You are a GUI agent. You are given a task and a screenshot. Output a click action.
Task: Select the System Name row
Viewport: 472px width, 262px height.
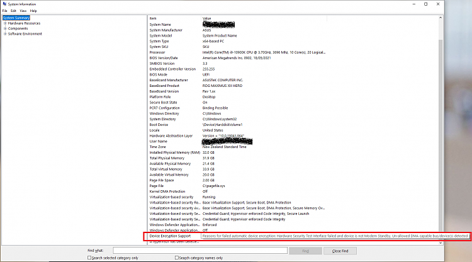coord(237,25)
